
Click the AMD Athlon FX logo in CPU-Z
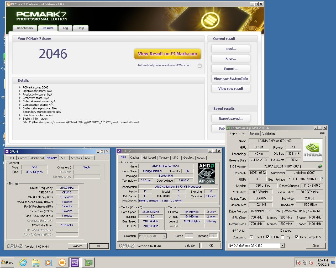tap(207, 173)
